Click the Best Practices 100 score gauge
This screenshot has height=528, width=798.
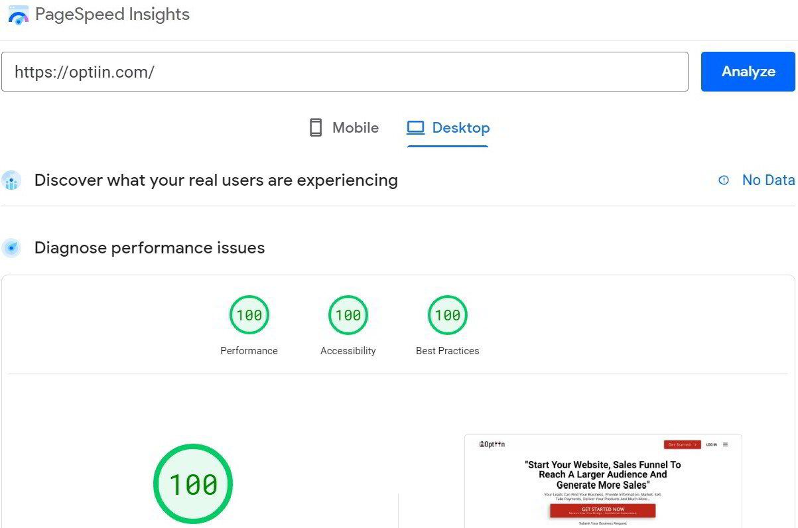pos(447,314)
